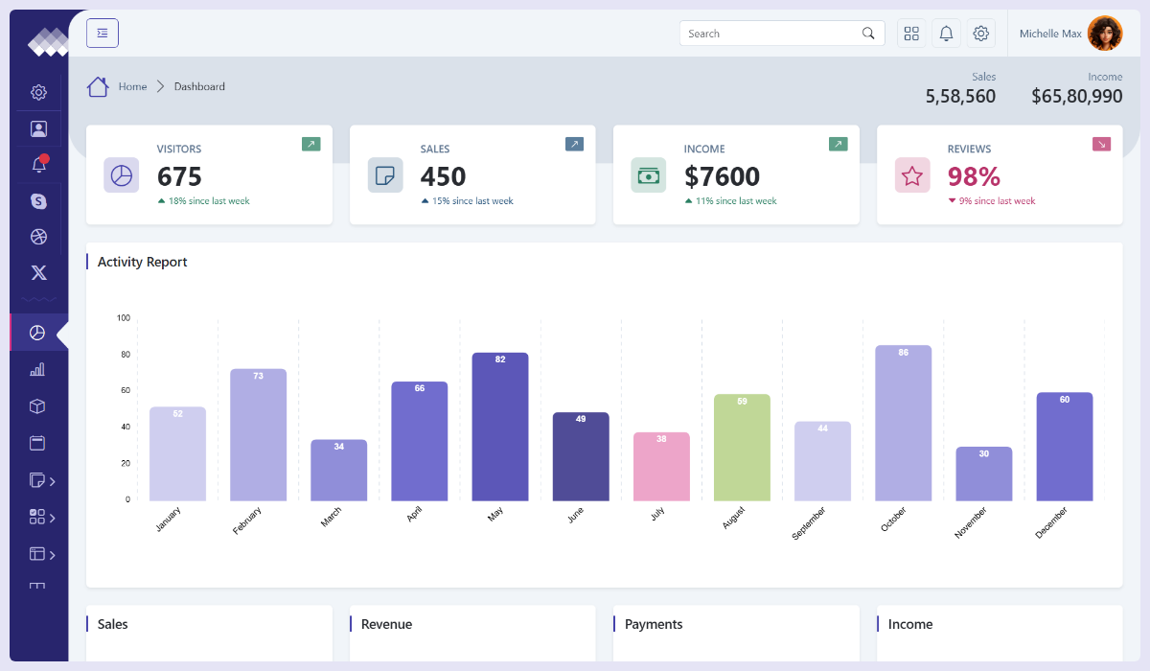This screenshot has height=671, width=1150.
Task: Open the bar chart analytics sidebar icon
Action: [x=38, y=369]
